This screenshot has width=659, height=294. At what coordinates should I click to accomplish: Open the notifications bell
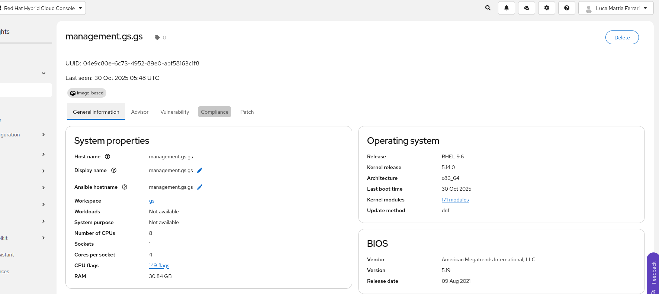507,8
